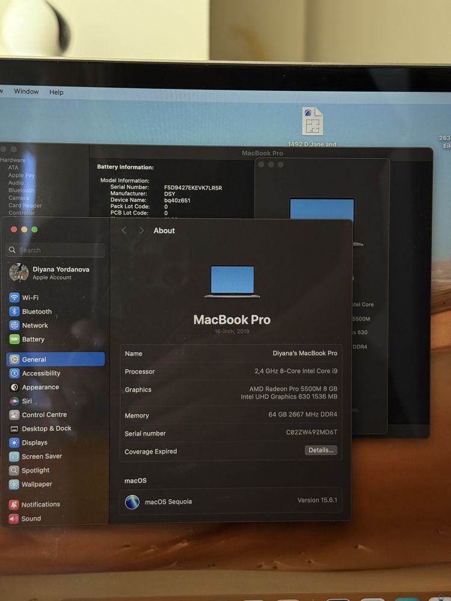
Task: Click Battery Information heading in System Information
Action: [126, 167]
